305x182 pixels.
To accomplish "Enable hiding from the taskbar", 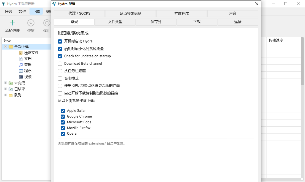I will tap(60, 71).
